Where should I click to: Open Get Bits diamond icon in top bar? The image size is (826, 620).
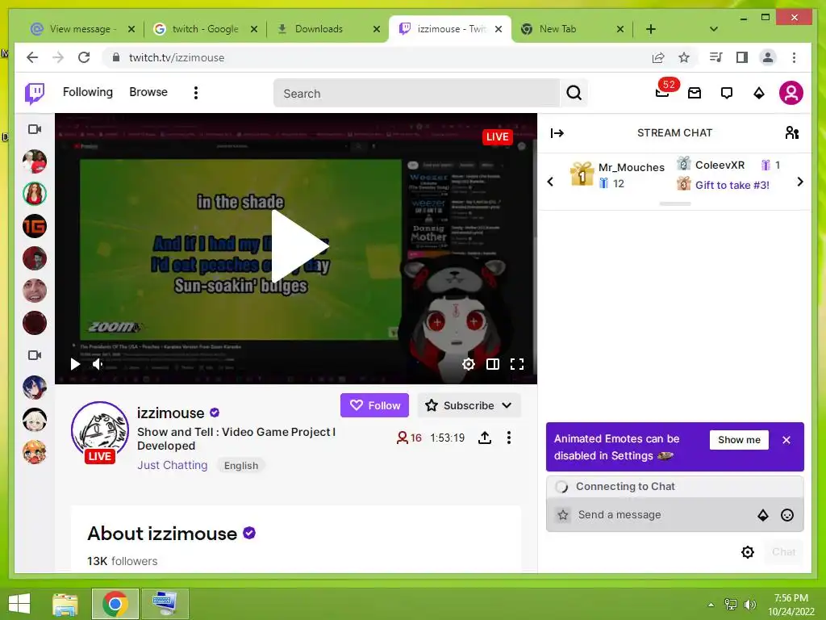coord(758,94)
